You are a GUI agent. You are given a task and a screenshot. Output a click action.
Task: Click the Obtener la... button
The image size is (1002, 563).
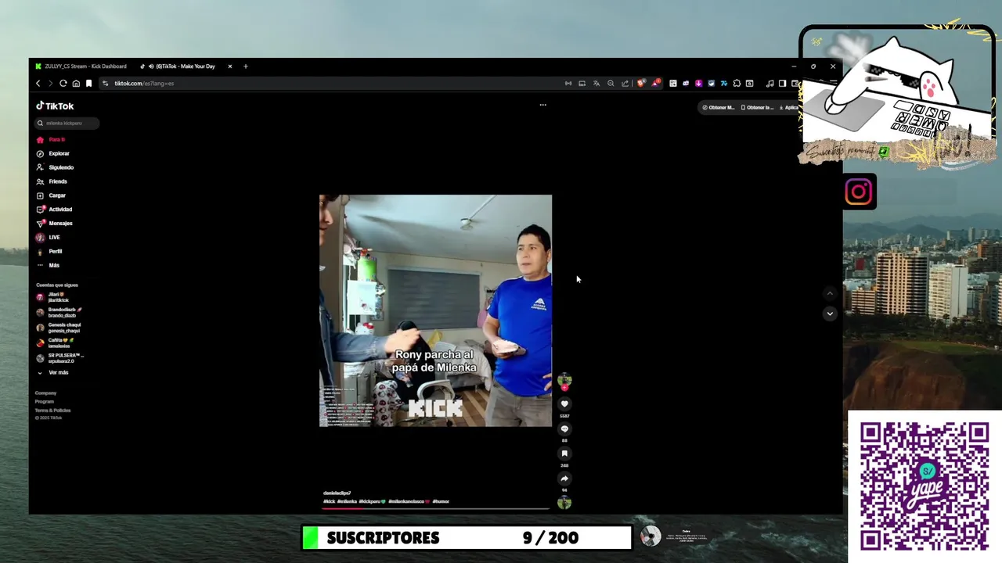click(x=757, y=107)
